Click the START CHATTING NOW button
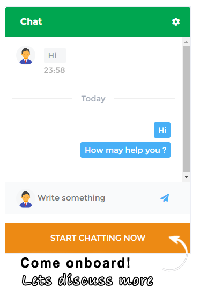The width and height of the screenshot is (200, 296). click(x=98, y=238)
